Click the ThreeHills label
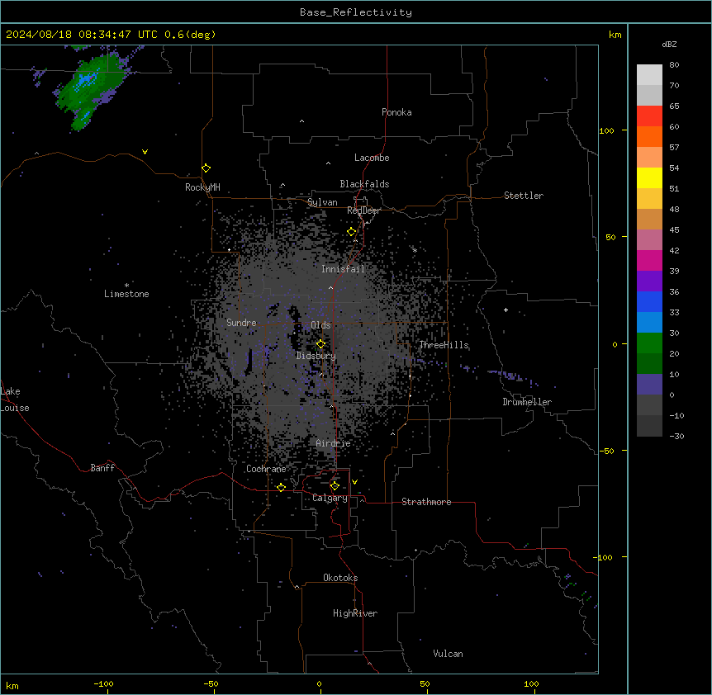The image size is (712, 695). click(444, 345)
